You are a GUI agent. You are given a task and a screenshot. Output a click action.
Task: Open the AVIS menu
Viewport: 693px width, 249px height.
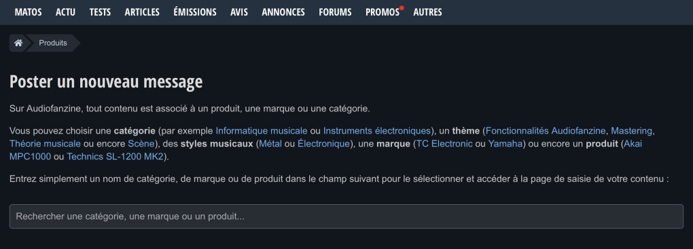[239, 12]
